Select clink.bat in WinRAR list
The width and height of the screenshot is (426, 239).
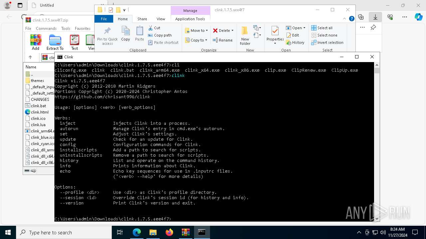[x=39, y=106]
